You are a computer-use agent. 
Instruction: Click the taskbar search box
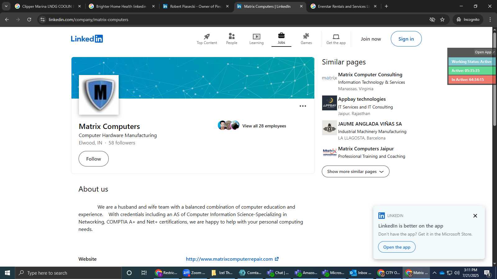(x=68, y=273)
